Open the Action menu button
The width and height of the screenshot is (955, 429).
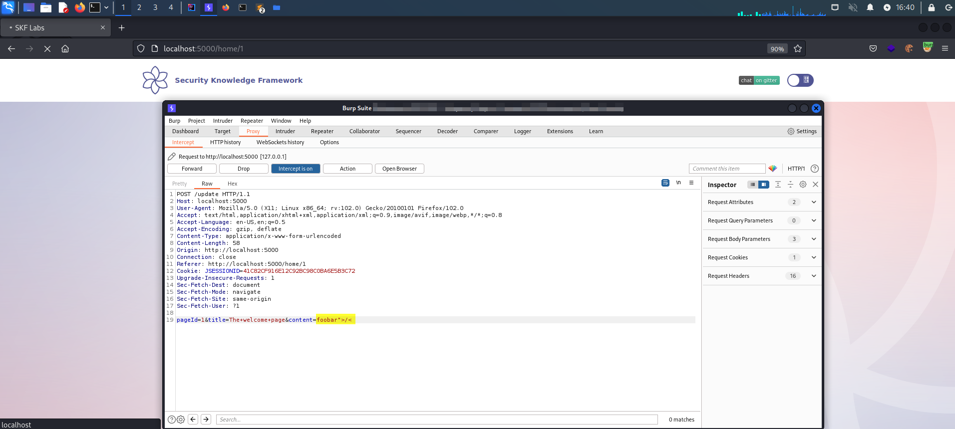(347, 169)
